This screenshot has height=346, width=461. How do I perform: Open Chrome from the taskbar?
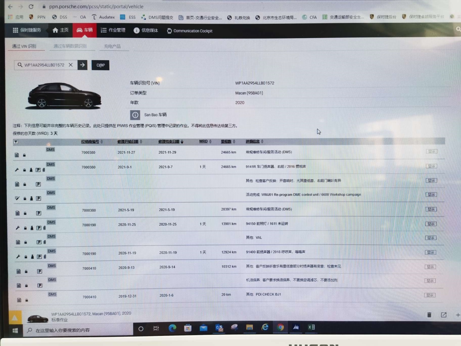click(280, 327)
